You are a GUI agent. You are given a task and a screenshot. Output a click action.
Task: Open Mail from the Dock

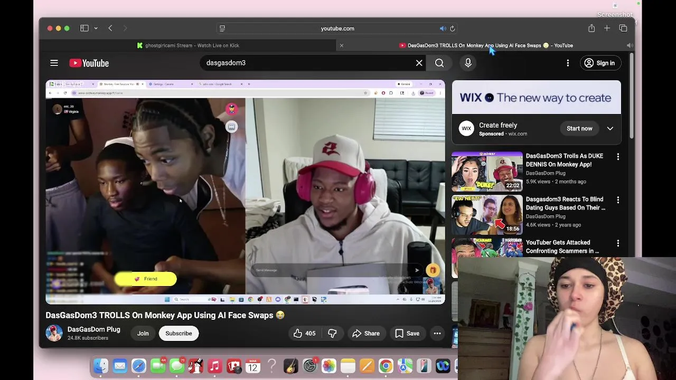[120, 366]
